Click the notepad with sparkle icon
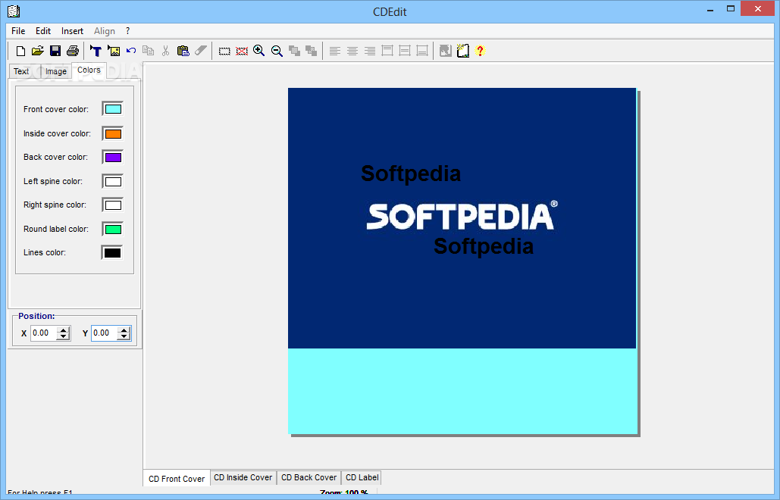This screenshot has height=500, width=780. click(462, 51)
